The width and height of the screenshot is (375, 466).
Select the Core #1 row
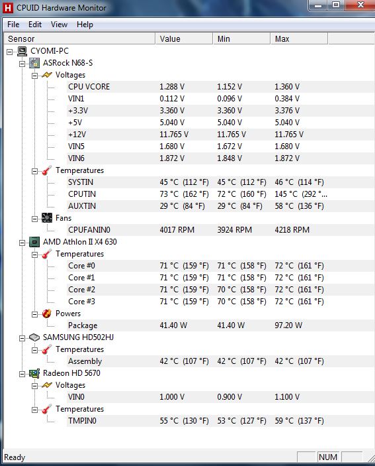pos(220,278)
